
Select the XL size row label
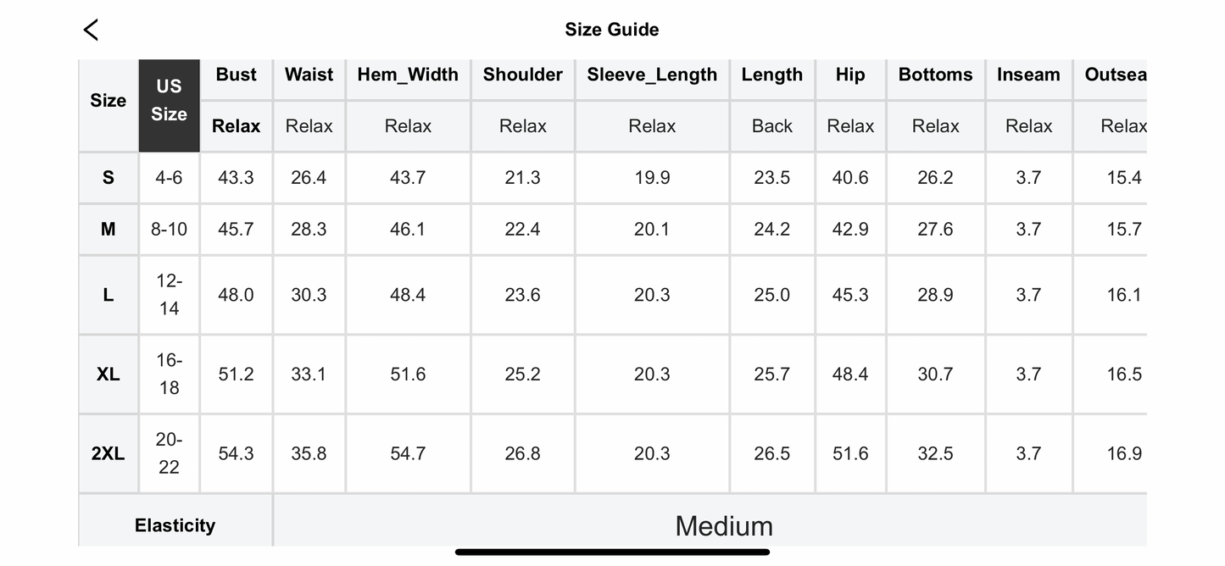(x=109, y=375)
